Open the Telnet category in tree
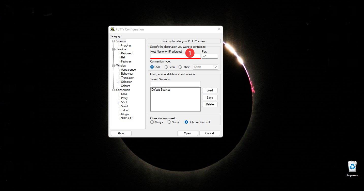This screenshot has width=364, height=191. coord(125,110)
